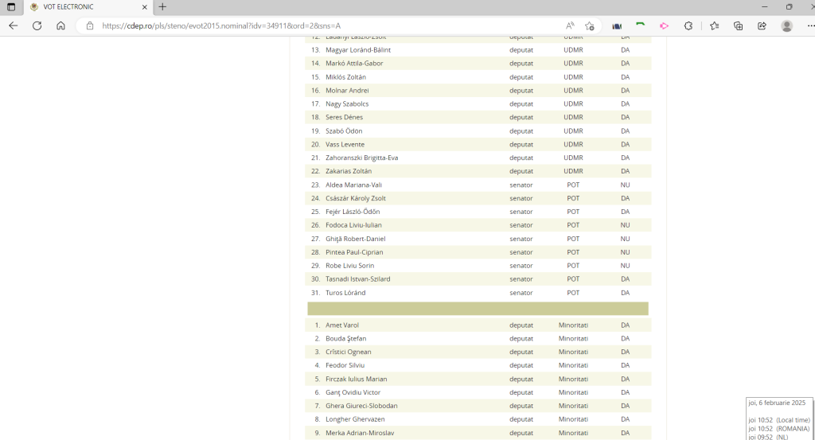Viewport: 815px width, 440px height.
Task: Close the VOT ELECTRONIC tab
Action: [144, 6]
